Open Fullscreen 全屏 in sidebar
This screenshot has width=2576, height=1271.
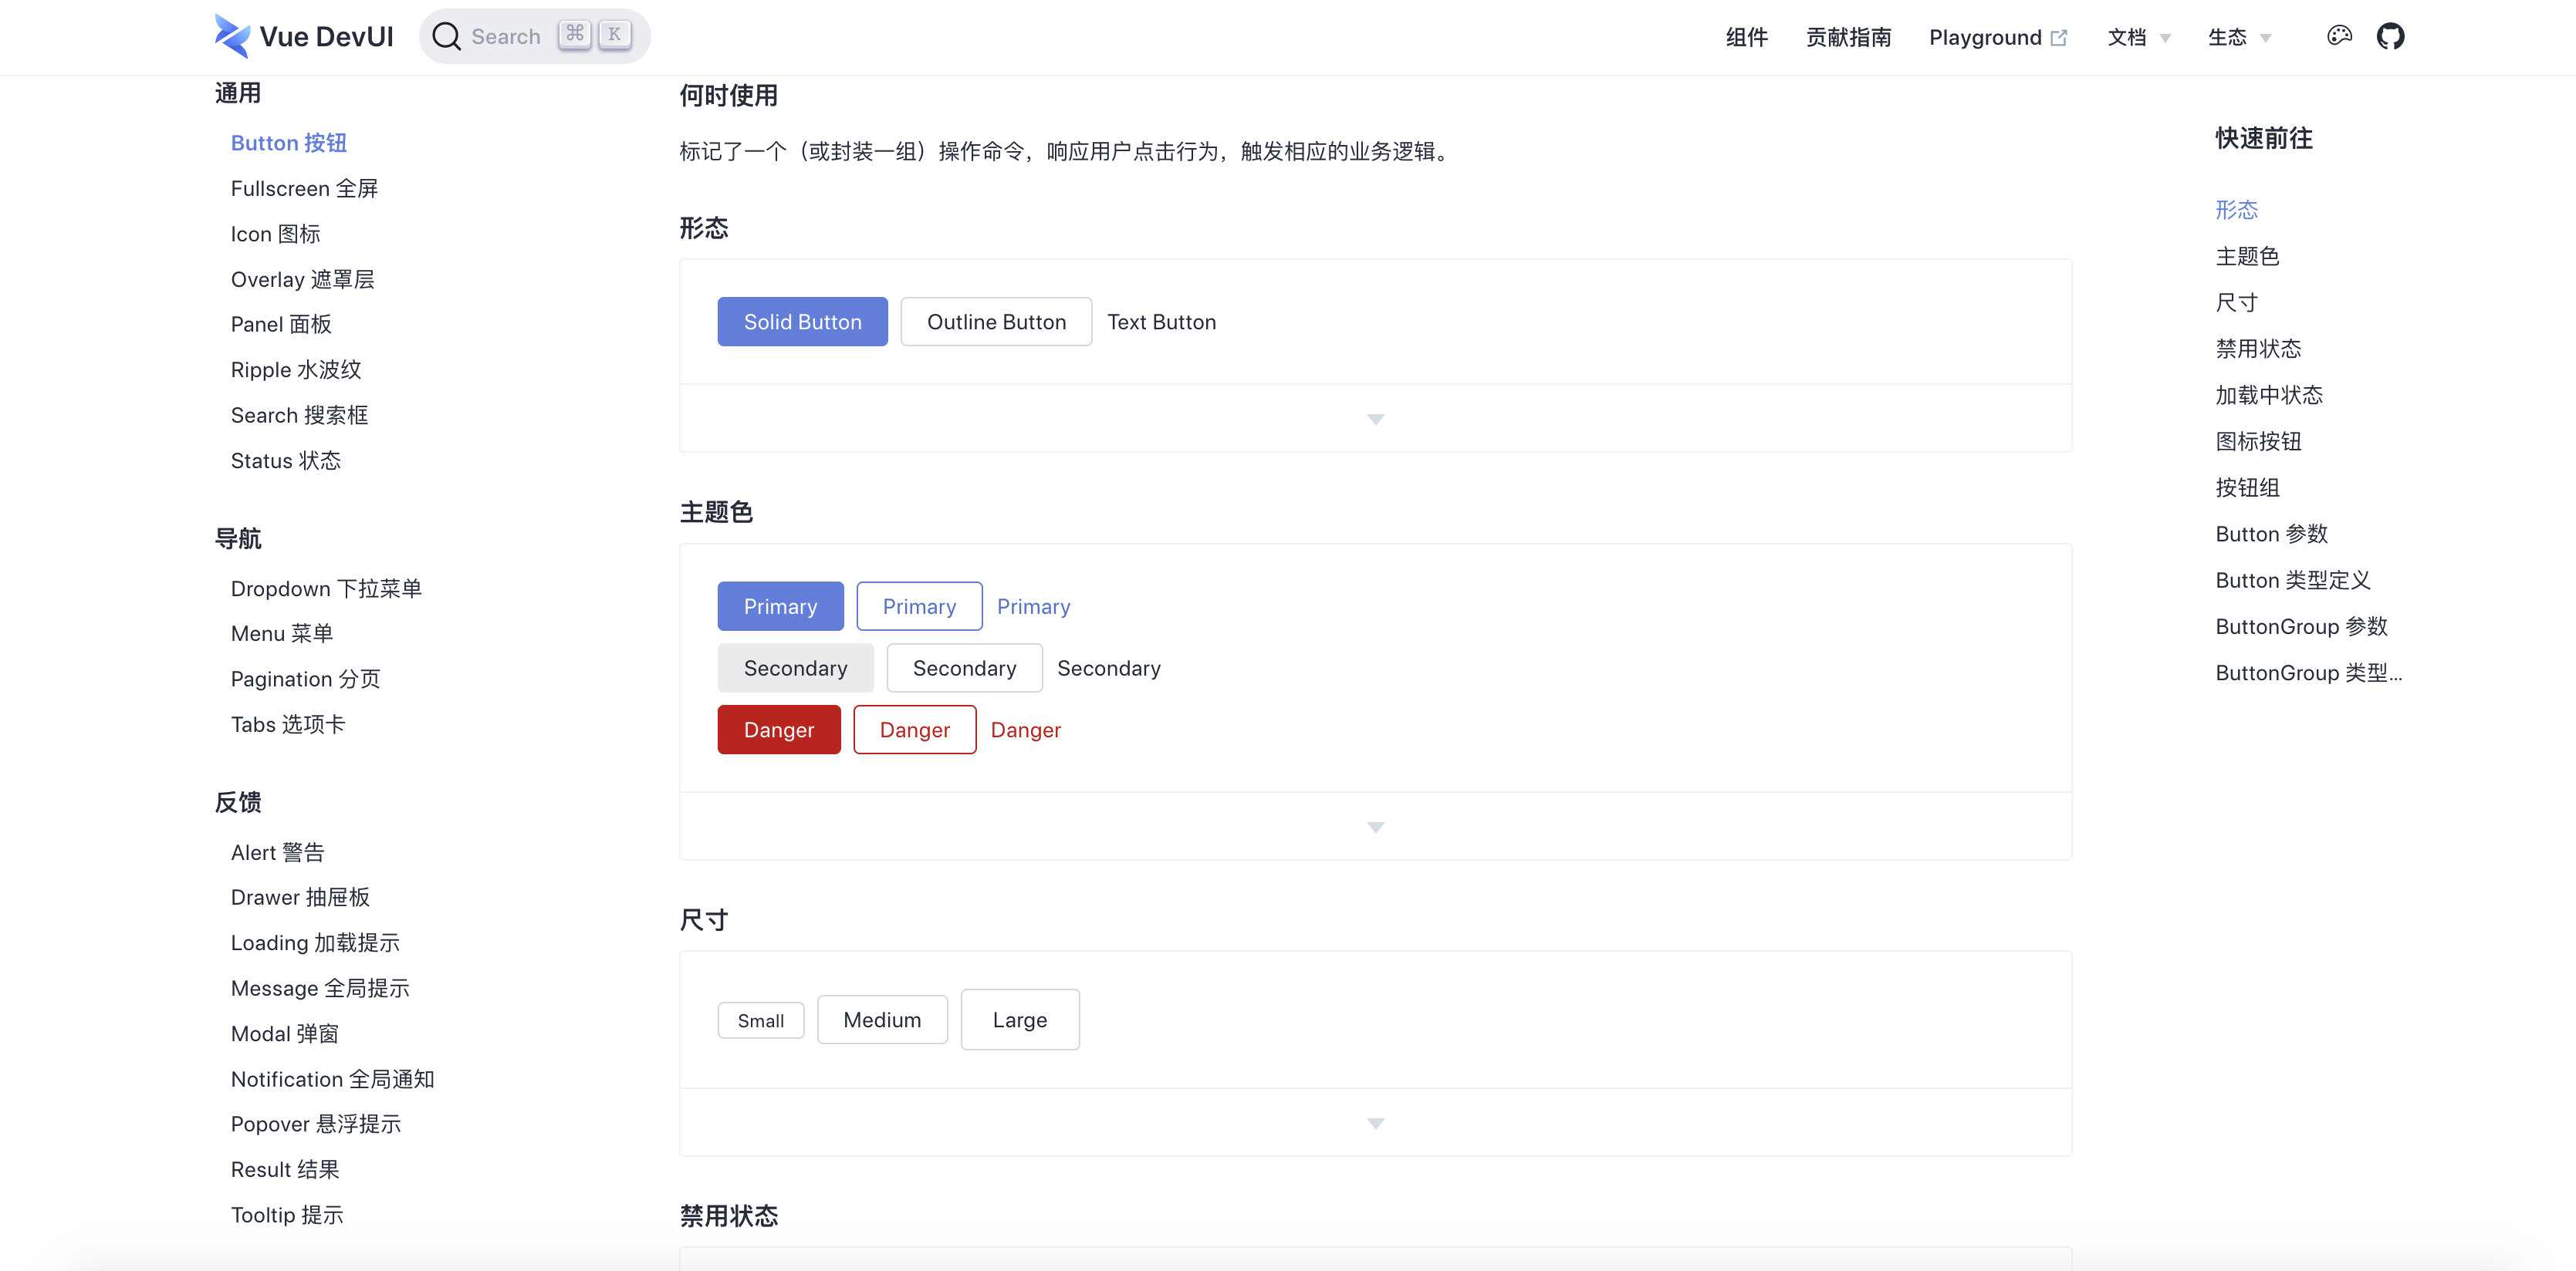(x=304, y=189)
